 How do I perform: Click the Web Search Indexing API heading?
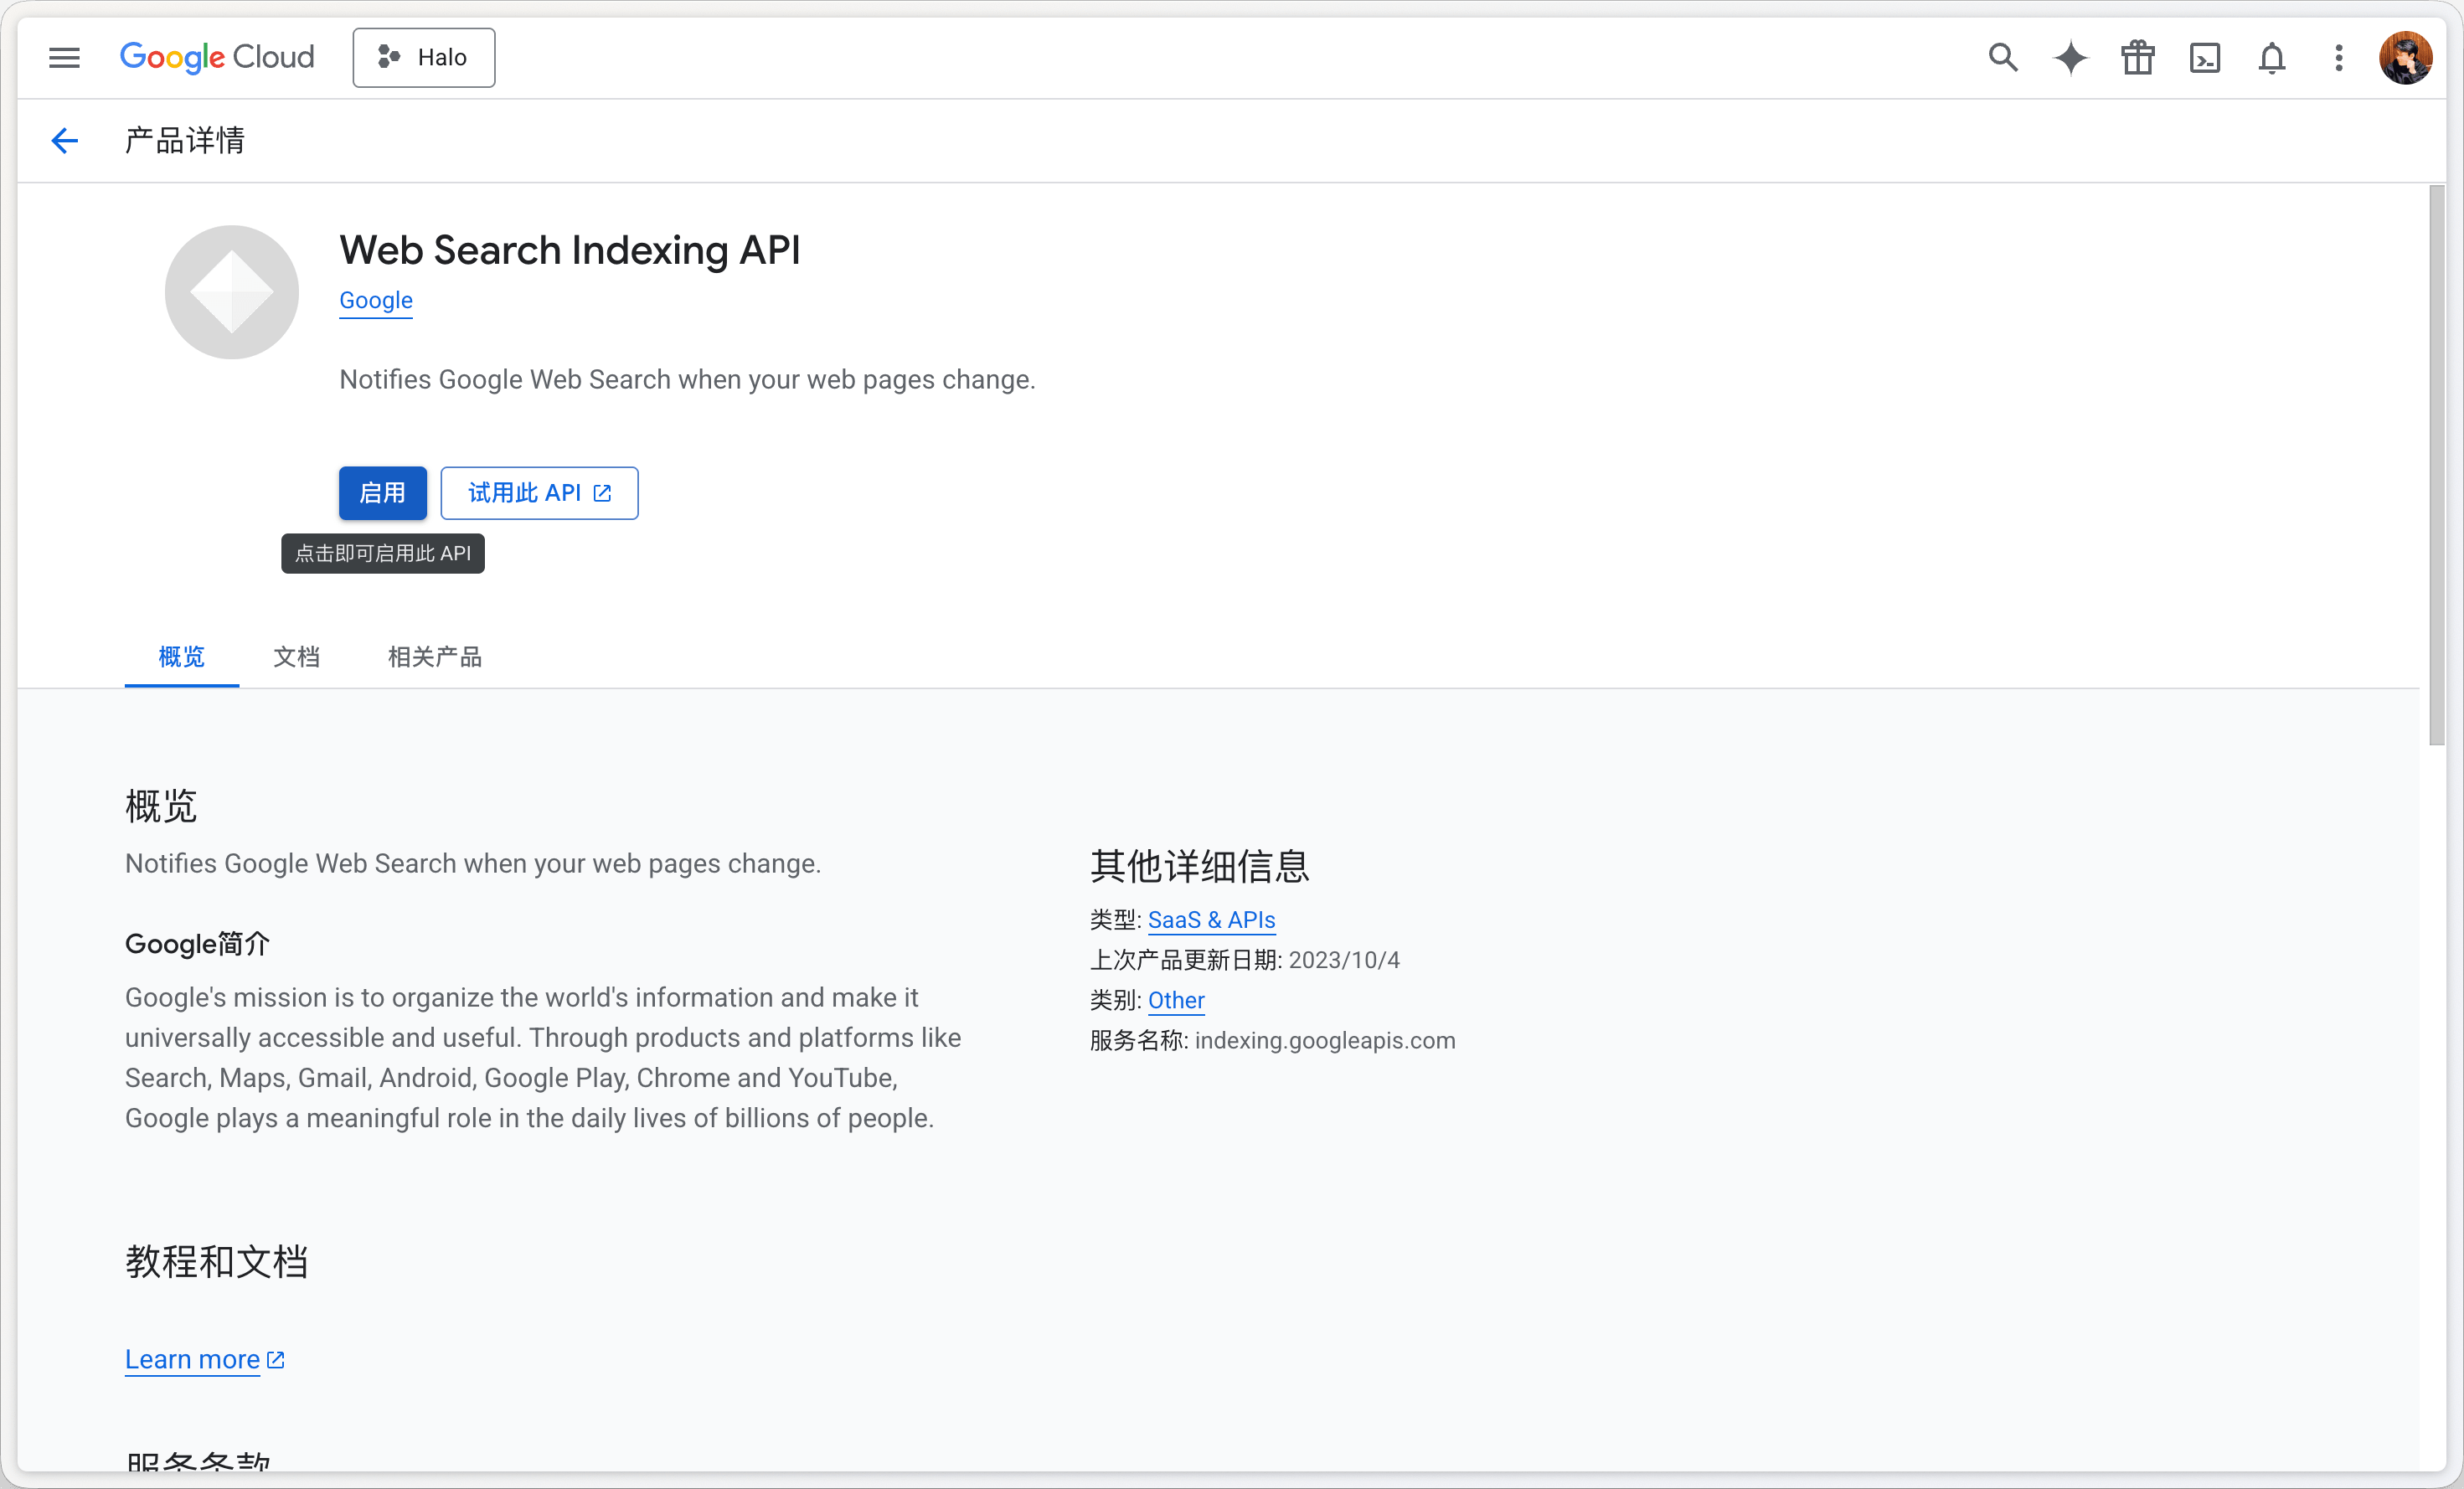(x=570, y=250)
